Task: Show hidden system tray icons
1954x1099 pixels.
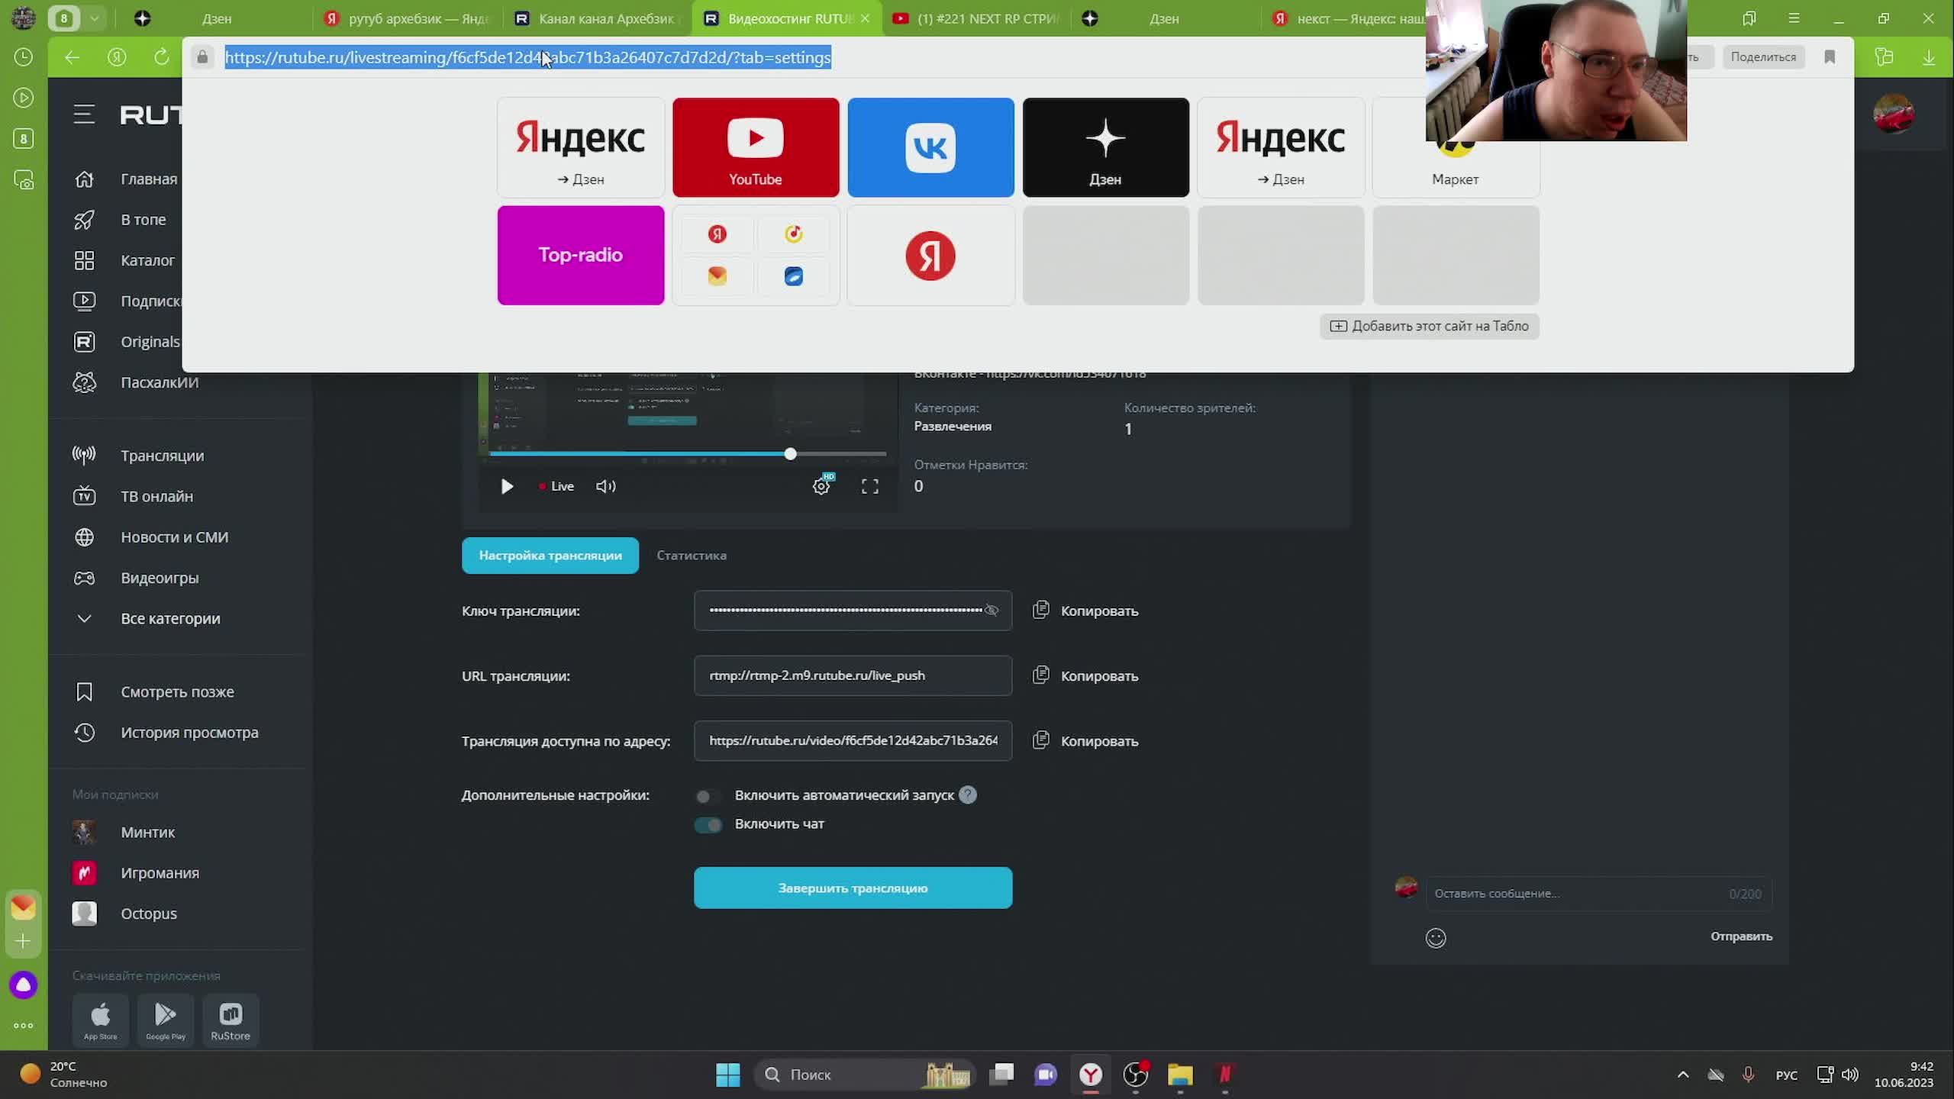Action: pos(1682,1075)
